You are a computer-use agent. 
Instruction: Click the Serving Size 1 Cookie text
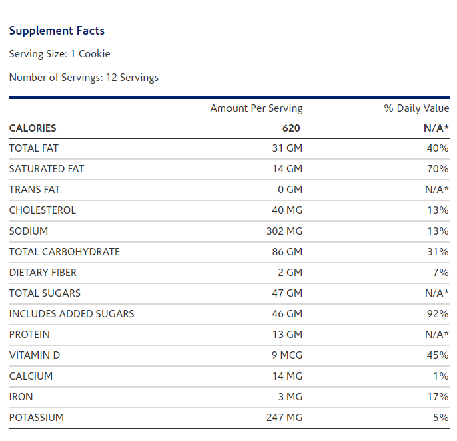[59, 53]
